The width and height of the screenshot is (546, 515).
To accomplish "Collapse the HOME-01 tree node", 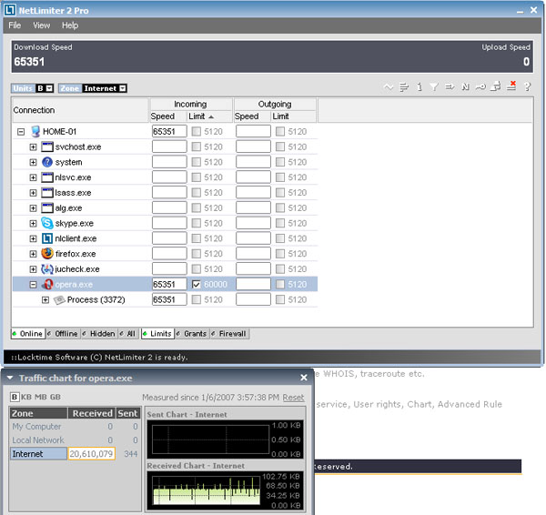I will click(x=21, y=132).
